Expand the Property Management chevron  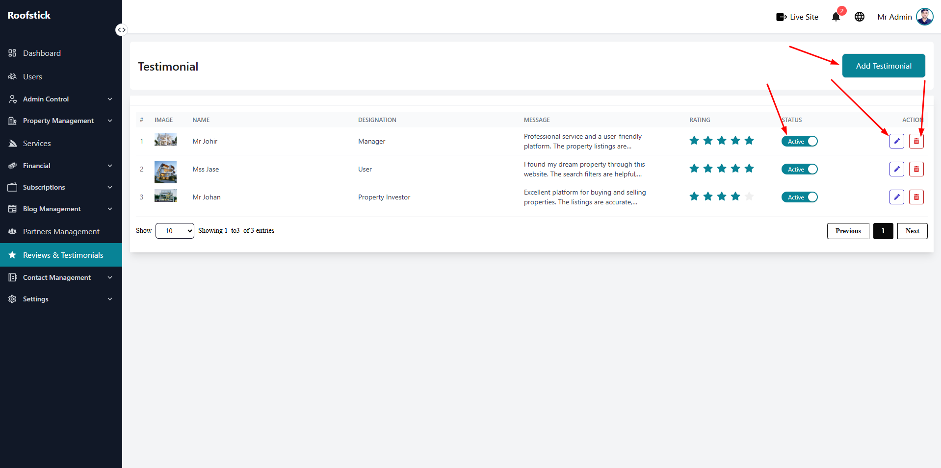coord(110,121)
